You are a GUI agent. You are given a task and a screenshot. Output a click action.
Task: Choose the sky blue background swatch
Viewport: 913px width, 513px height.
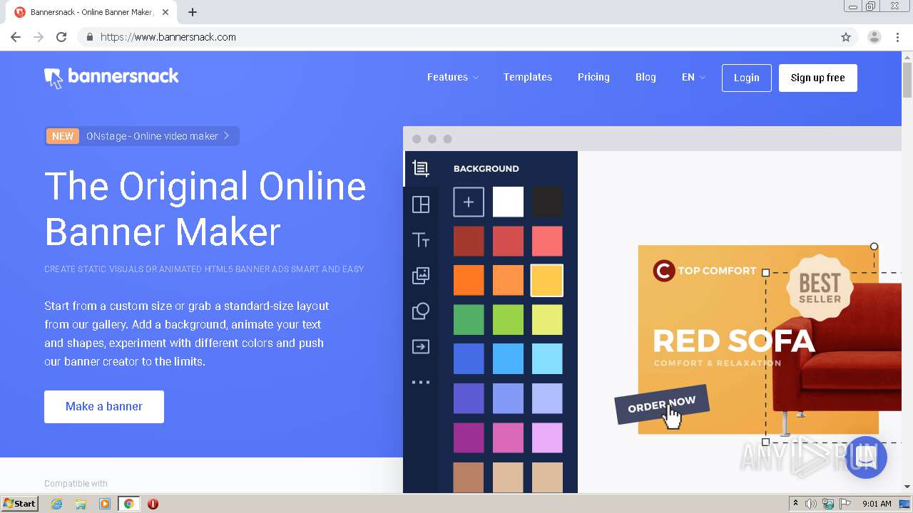pos(508,359)
